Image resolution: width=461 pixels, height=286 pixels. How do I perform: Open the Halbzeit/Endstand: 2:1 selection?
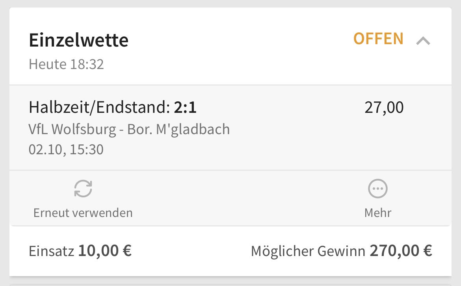(x=113, y=107)
